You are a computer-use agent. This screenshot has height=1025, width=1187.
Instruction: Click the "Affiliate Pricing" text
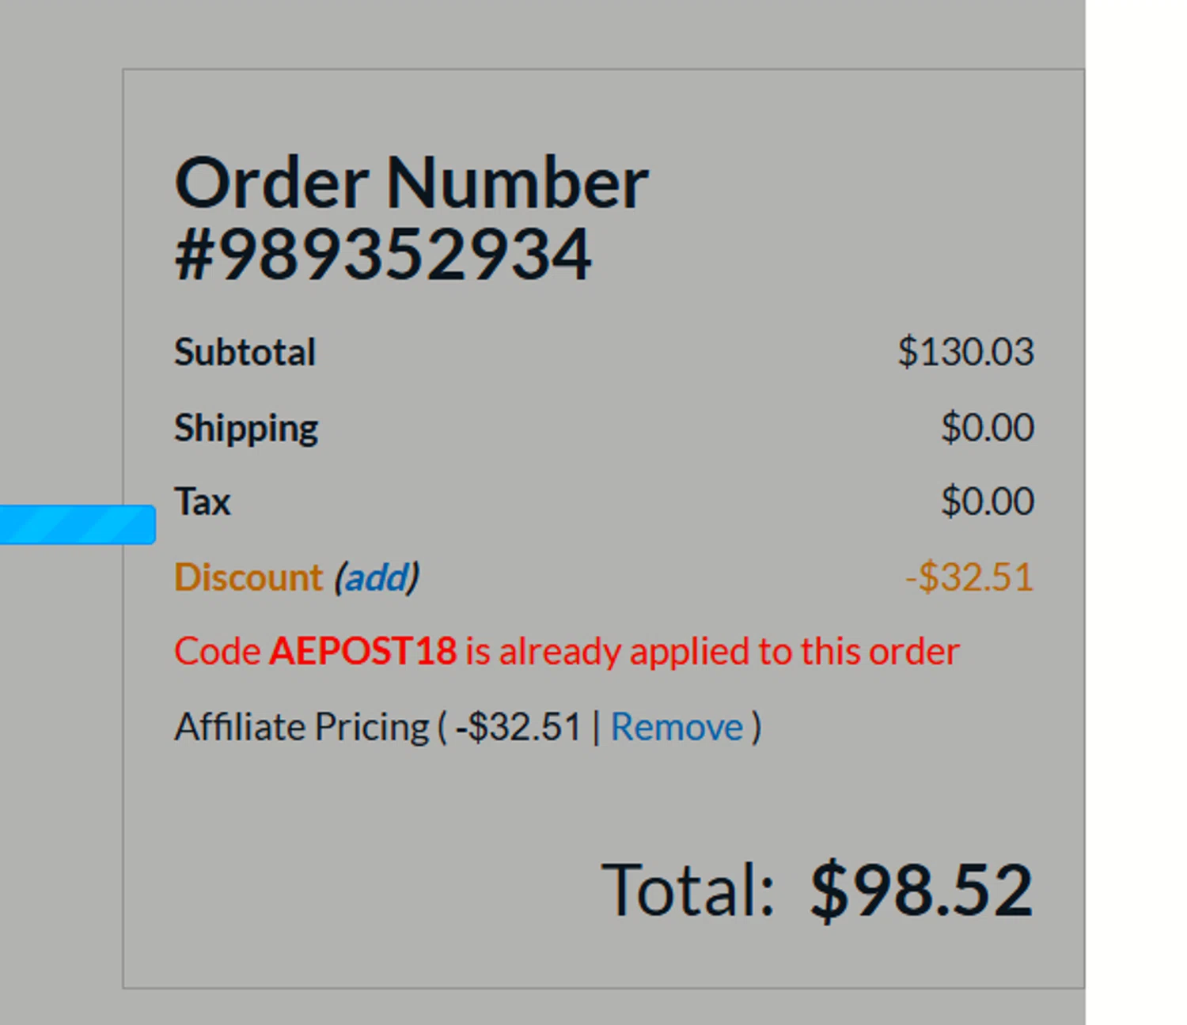pos(301,727)
